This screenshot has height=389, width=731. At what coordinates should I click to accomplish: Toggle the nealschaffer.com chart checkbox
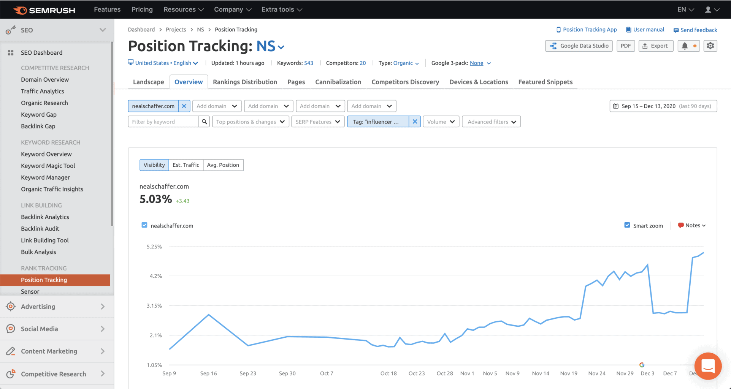click(144, 225)
